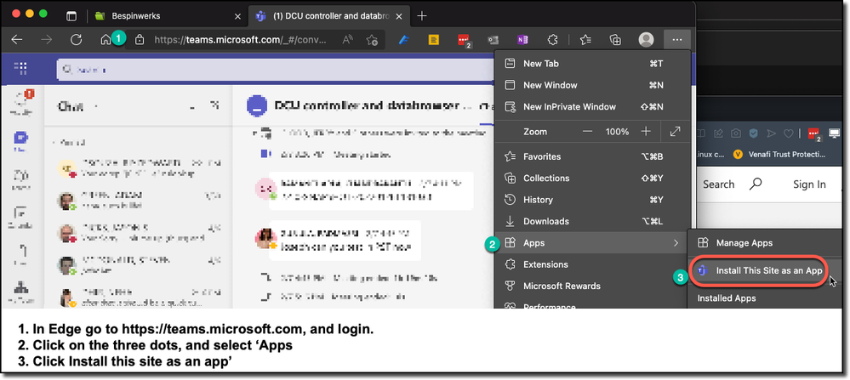Close the Bespinwerks tab
850x380 pixels.
[237, 16]
